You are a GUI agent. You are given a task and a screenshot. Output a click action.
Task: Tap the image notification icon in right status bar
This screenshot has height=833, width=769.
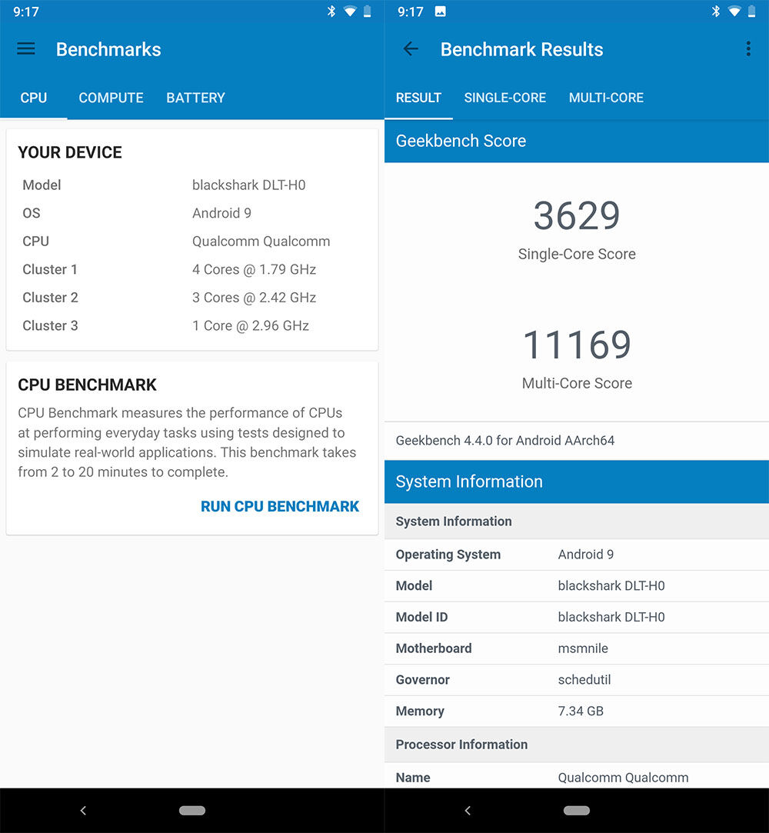(x=441, y=12)
